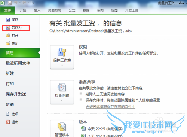Image resolution: width=187 pixels, height=137 pixels.
Task: Click the red 退出 icon in sidebar
Action: (8, 122)
